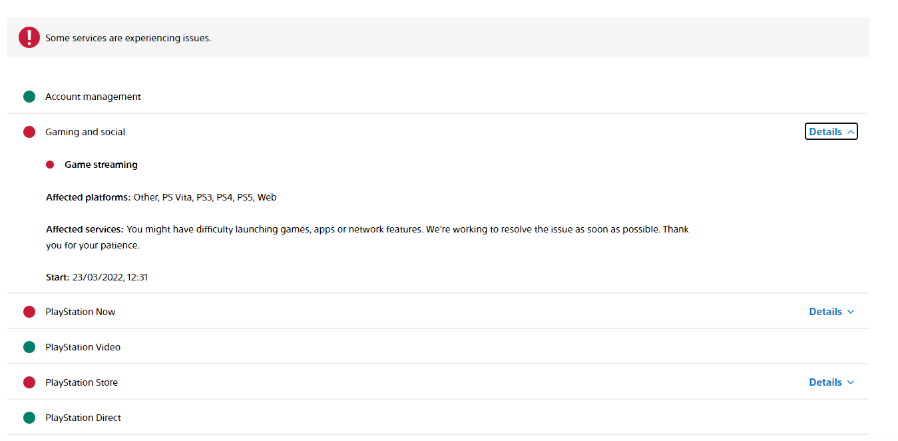Click the red Game streaming status dot
The image size is (898, 441).
pos(50,165)
